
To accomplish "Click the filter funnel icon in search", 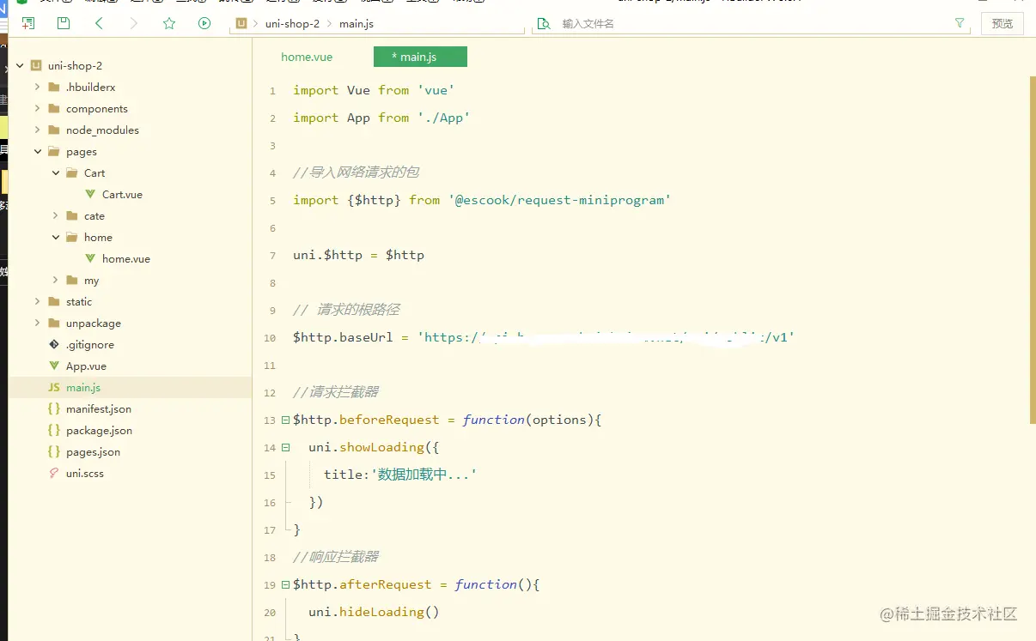I will point(960,23).
